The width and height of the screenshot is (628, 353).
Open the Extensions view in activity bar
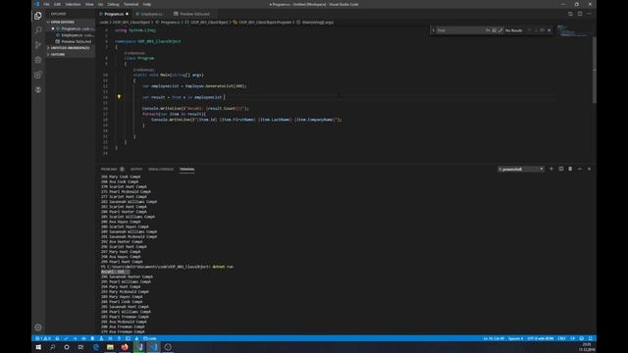(x=38, y=75)
